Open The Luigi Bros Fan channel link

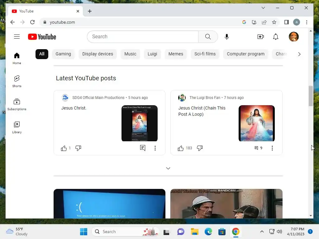205,97
